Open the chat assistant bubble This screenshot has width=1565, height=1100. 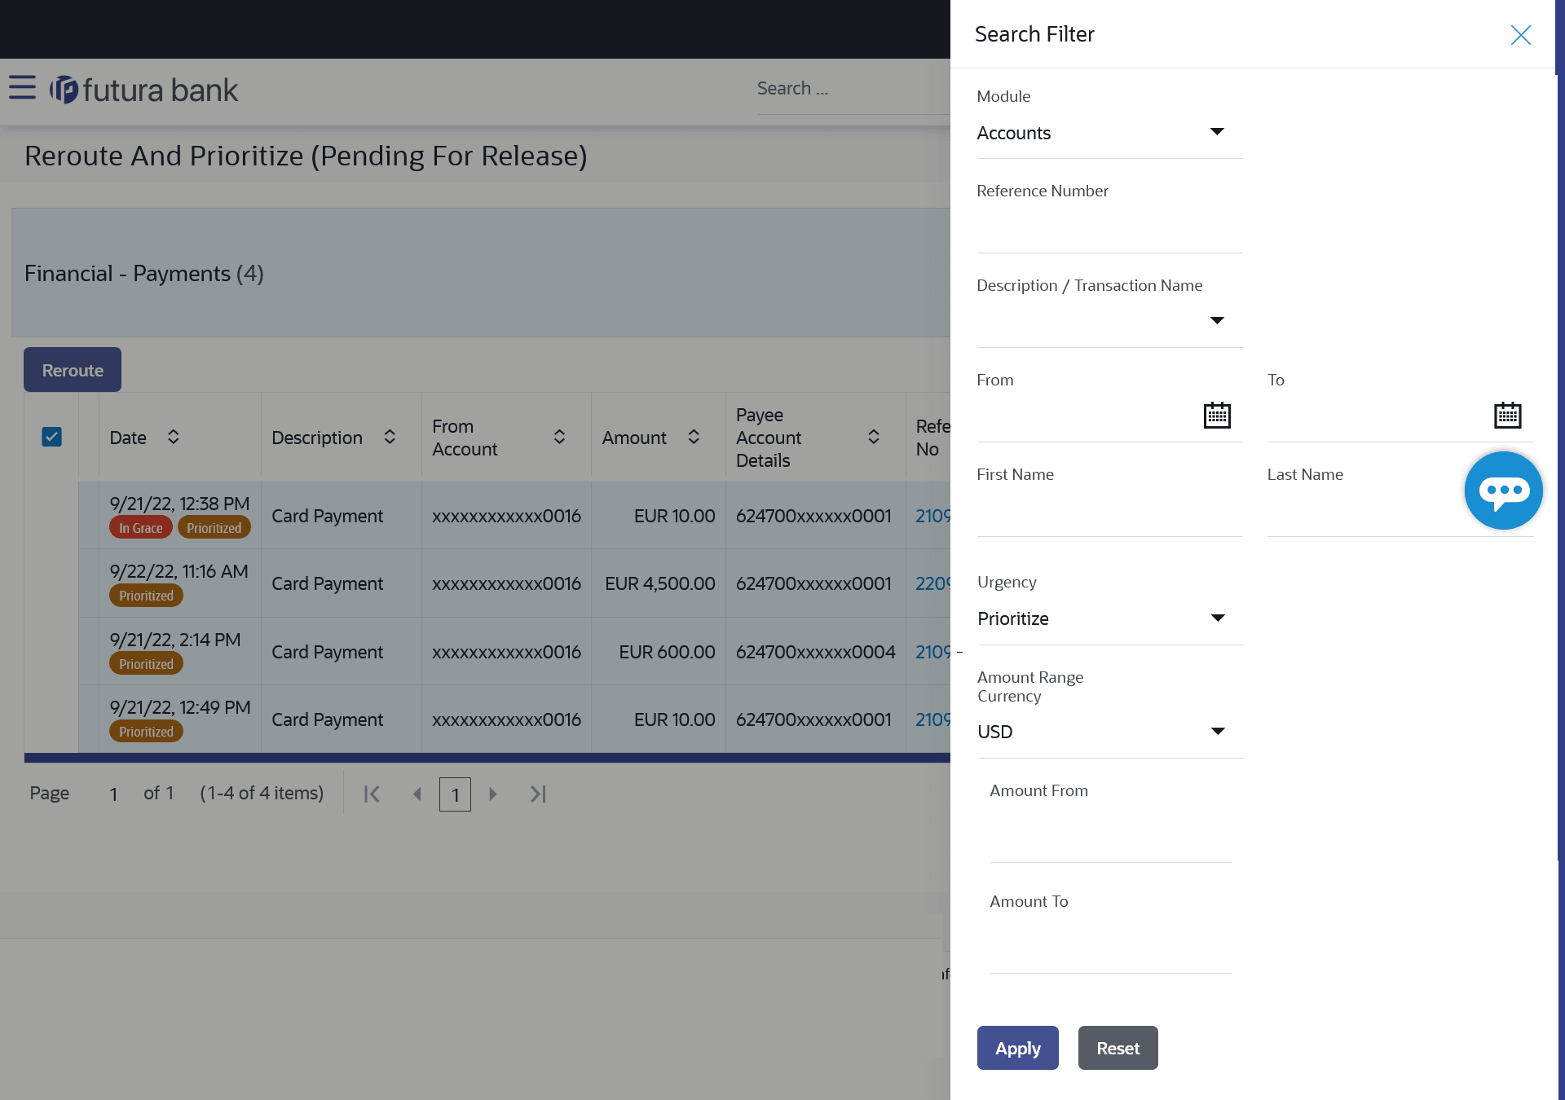(1503, 491)
